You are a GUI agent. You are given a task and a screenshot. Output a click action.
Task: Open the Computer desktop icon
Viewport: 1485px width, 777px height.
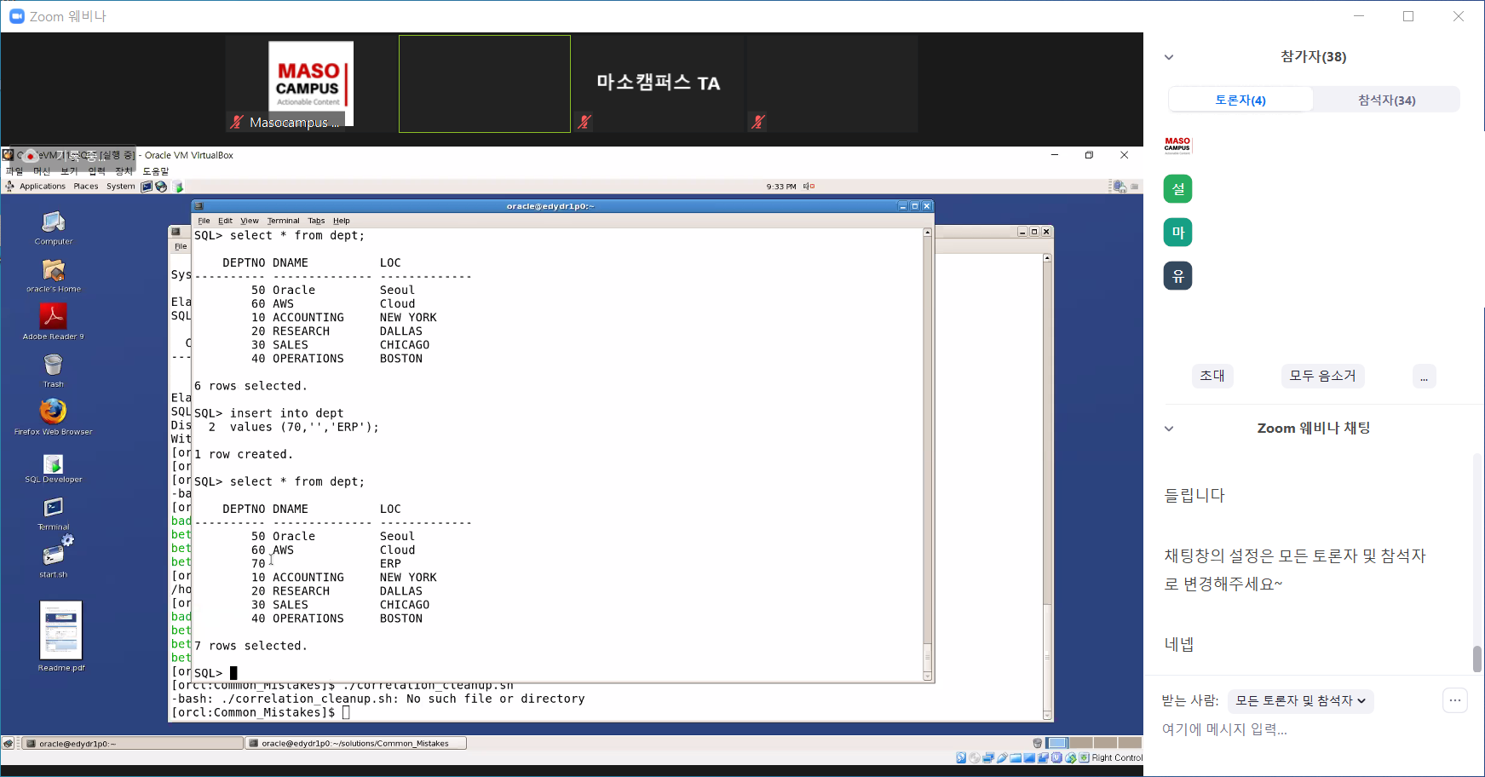click(53, 223)
